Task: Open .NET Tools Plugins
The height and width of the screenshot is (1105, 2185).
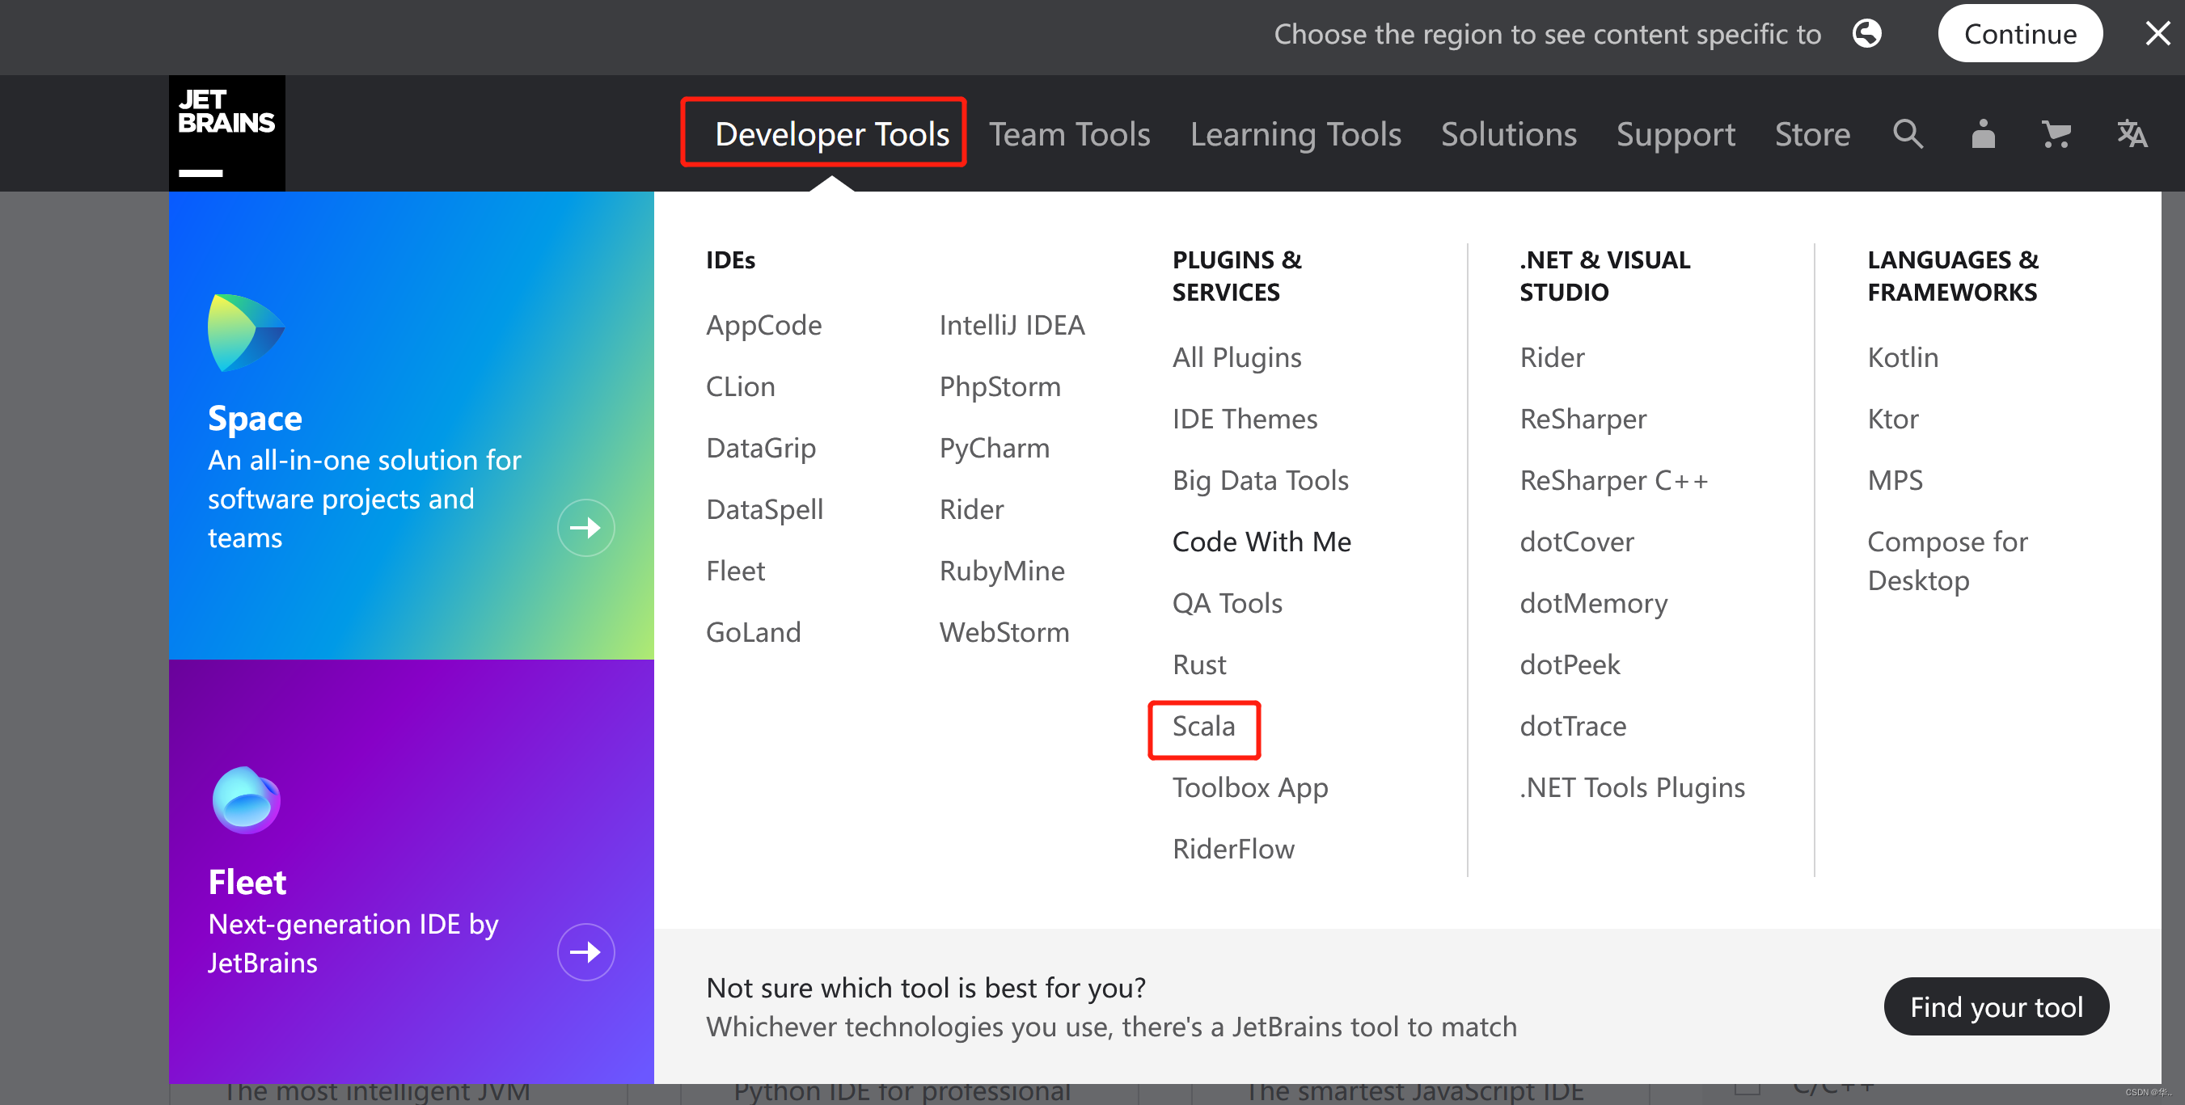Action: click(1632, 787)
